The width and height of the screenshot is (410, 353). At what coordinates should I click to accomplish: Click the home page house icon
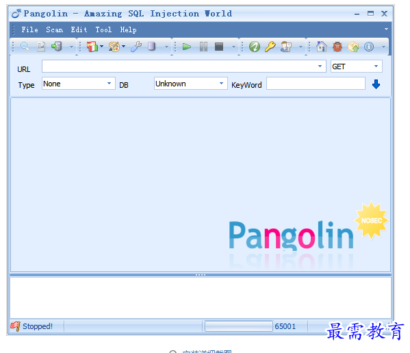pos(321,47)
